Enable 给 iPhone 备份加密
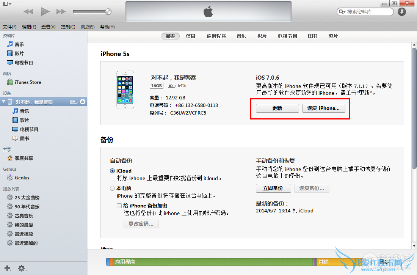The height and width of the screenshot is (275, 417). pyautogui.click(x=119, y=205)
